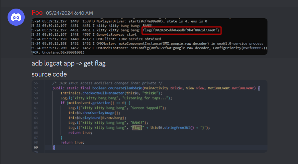
Task: Click line number 57 in the code gutter
Action: (36, 88)
